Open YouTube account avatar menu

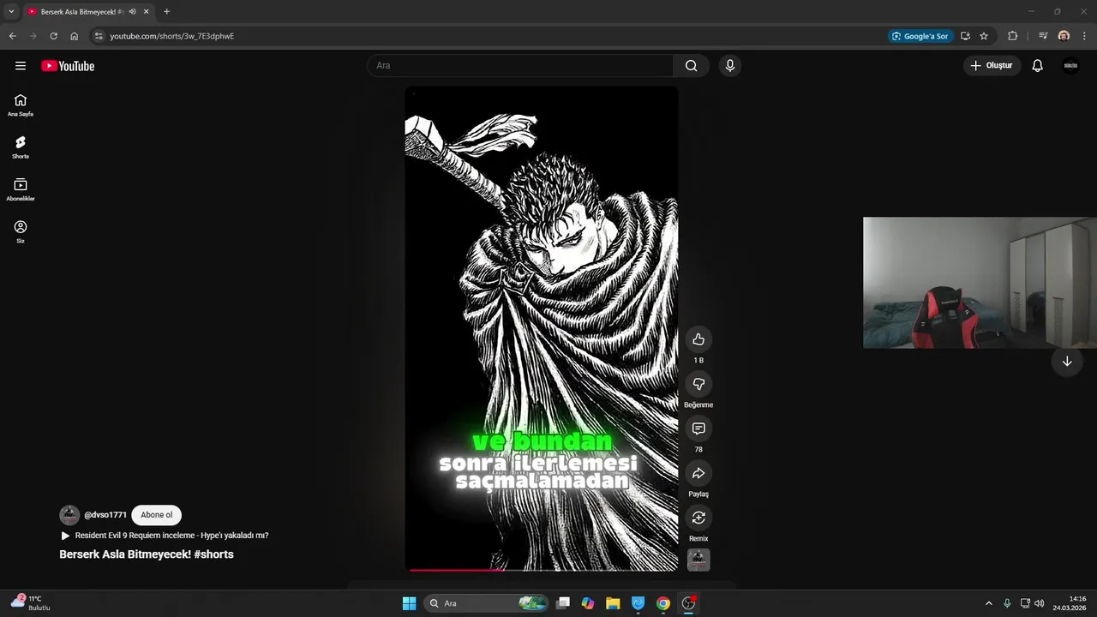(x=1070, y=66)
